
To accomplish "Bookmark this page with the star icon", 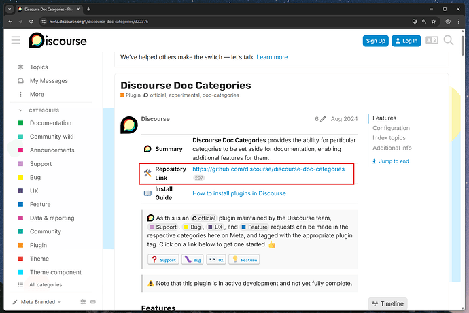I will [x=434, y=22].
